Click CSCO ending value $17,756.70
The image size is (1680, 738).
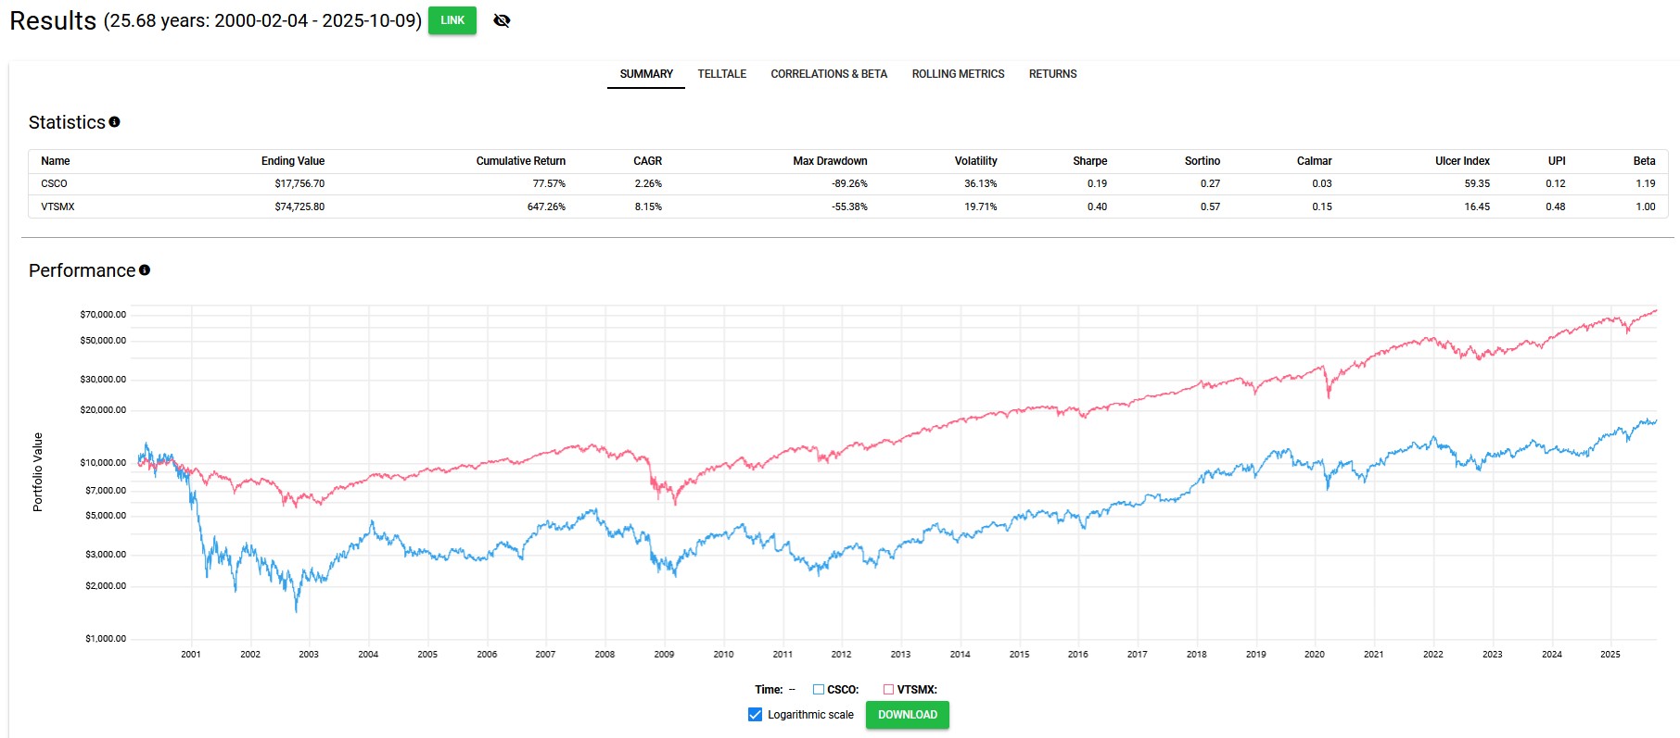pos(299,183)
